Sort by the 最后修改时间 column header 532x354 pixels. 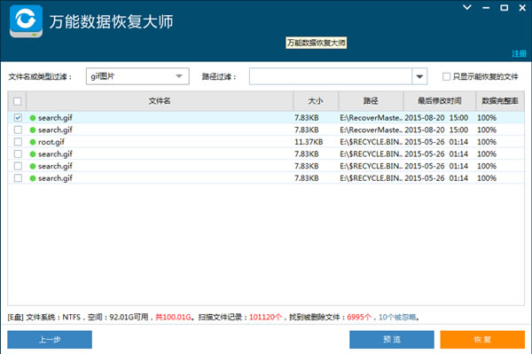pos(440,101)
